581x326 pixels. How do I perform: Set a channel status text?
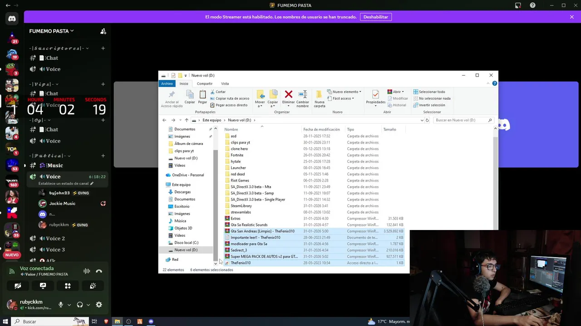click(x=66, y=183)
